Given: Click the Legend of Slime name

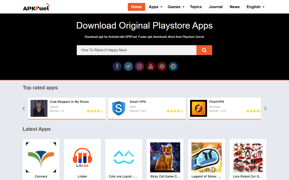Looking at the screenshot, I should pos(206,176).
